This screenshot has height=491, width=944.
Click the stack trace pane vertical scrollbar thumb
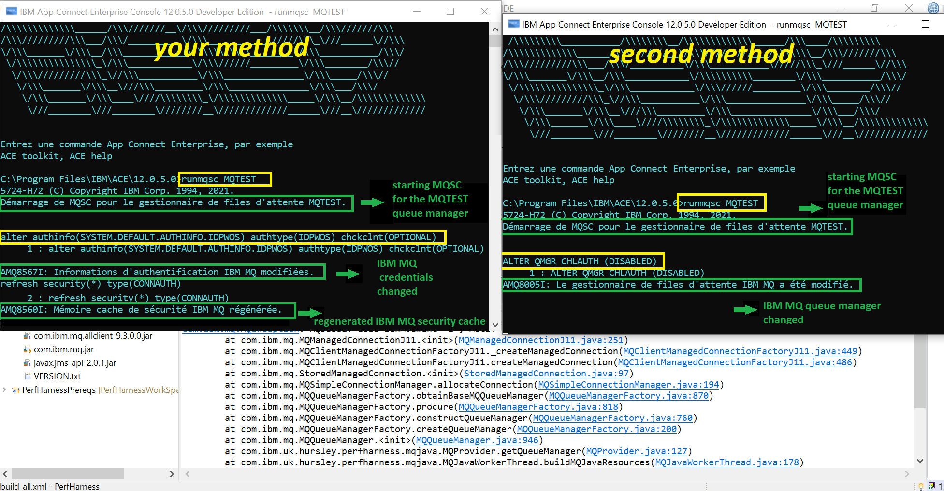[920, 371]
